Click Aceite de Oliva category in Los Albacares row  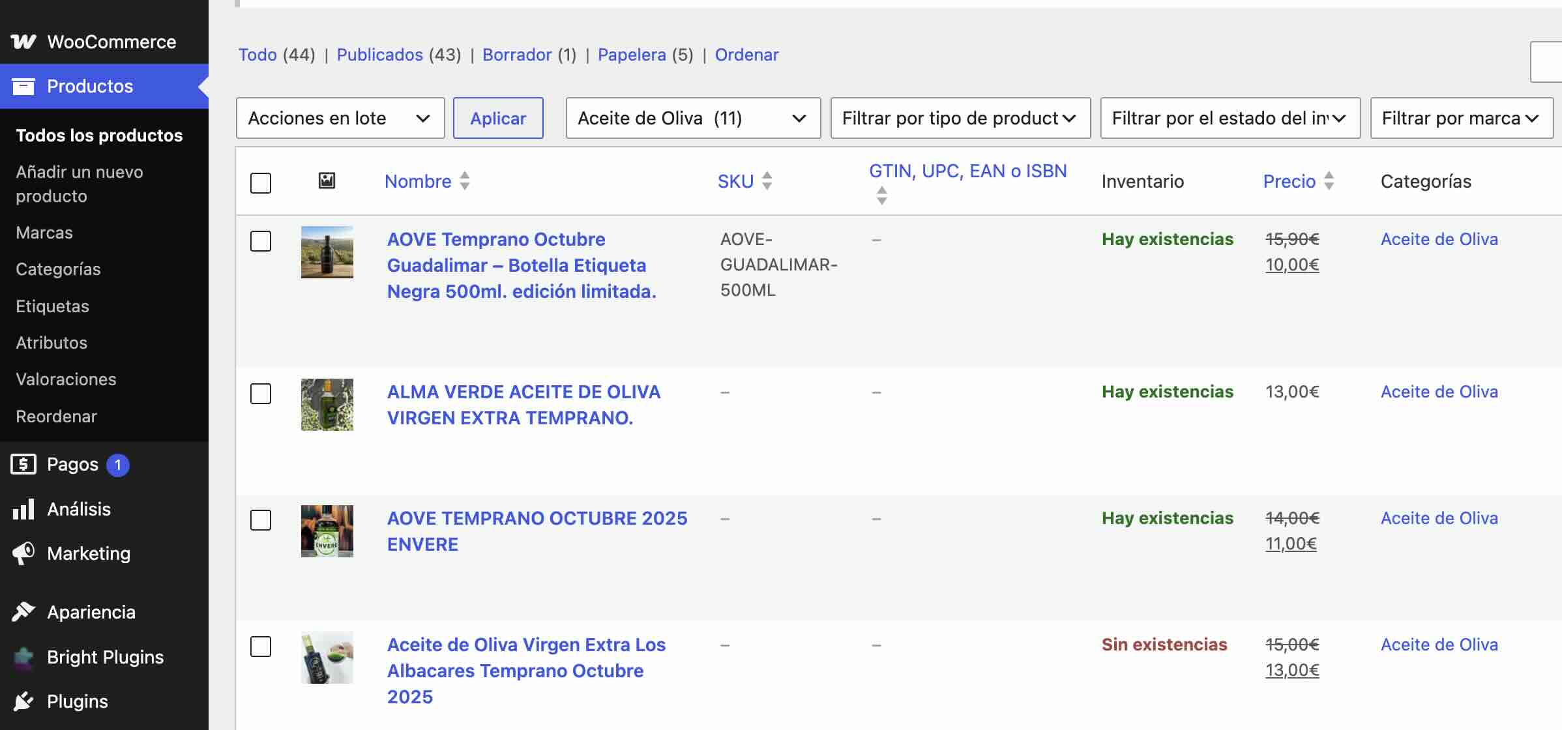click(1439, 645)
